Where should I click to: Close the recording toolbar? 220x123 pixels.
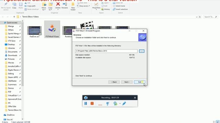135,98
